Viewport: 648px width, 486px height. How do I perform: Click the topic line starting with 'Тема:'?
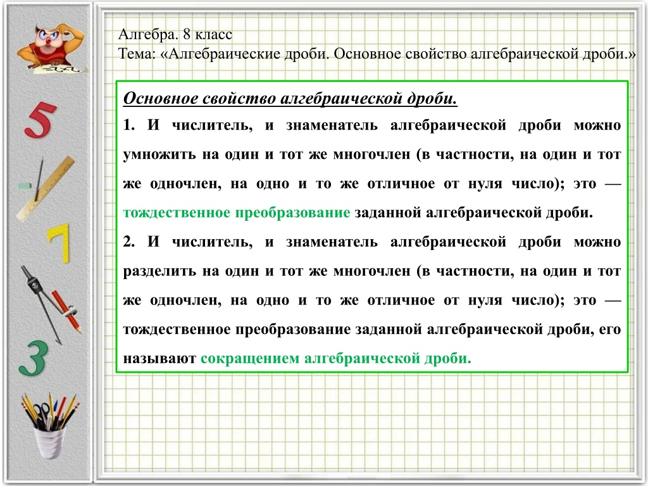377,54
